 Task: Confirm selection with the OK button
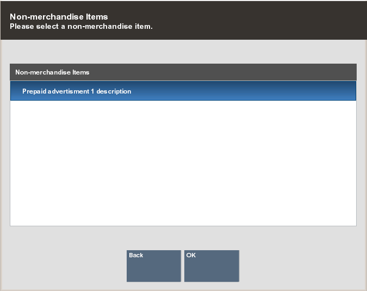click(x=212, y=266)
